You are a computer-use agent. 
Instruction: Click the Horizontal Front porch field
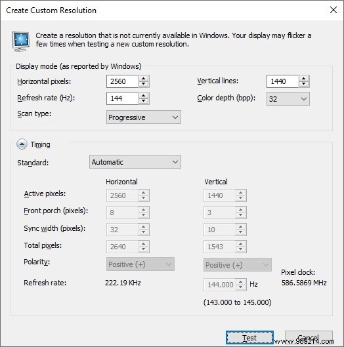[x=123, y=213]
